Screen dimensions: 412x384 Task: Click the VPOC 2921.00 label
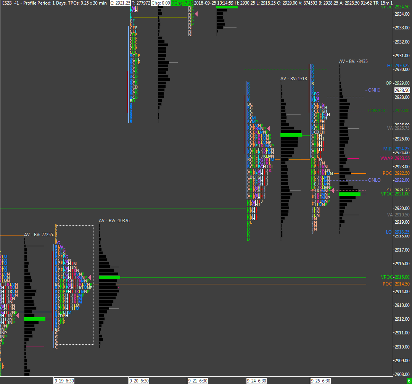click(395, 194)
